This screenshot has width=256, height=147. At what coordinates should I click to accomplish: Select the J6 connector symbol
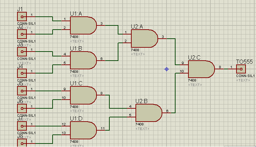pos(22,108)
